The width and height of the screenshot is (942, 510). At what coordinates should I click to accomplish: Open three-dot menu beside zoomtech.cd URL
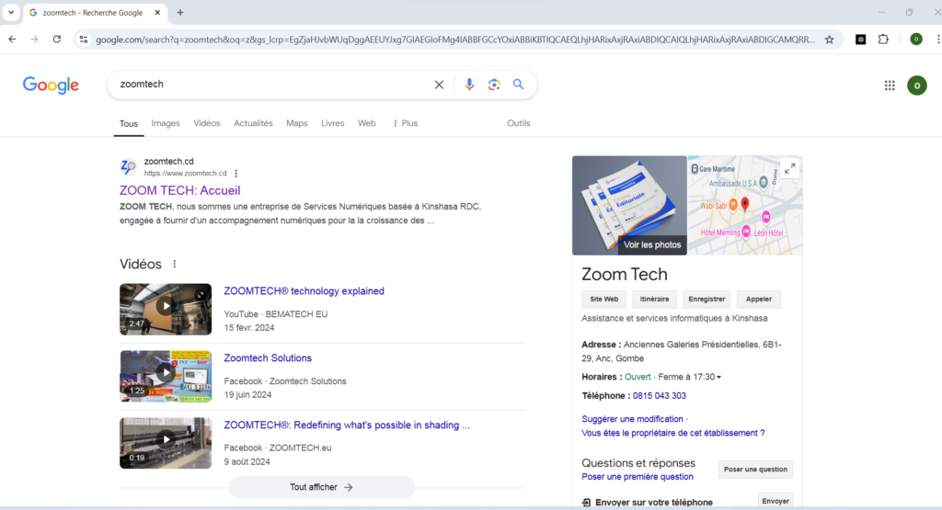236,174
